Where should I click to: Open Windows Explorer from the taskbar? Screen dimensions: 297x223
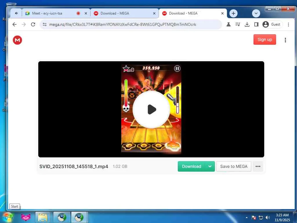(43, 217)
